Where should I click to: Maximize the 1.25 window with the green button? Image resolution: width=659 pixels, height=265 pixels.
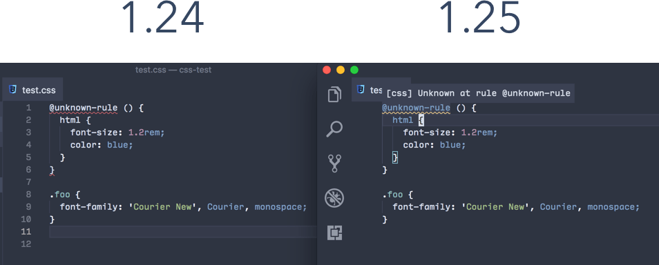pos(354,70)
